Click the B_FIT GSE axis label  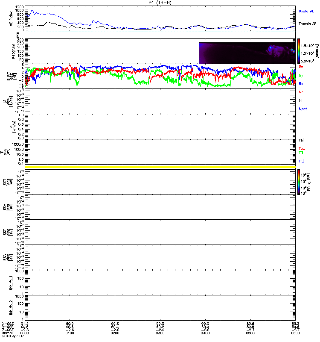[x=12, y=77]
